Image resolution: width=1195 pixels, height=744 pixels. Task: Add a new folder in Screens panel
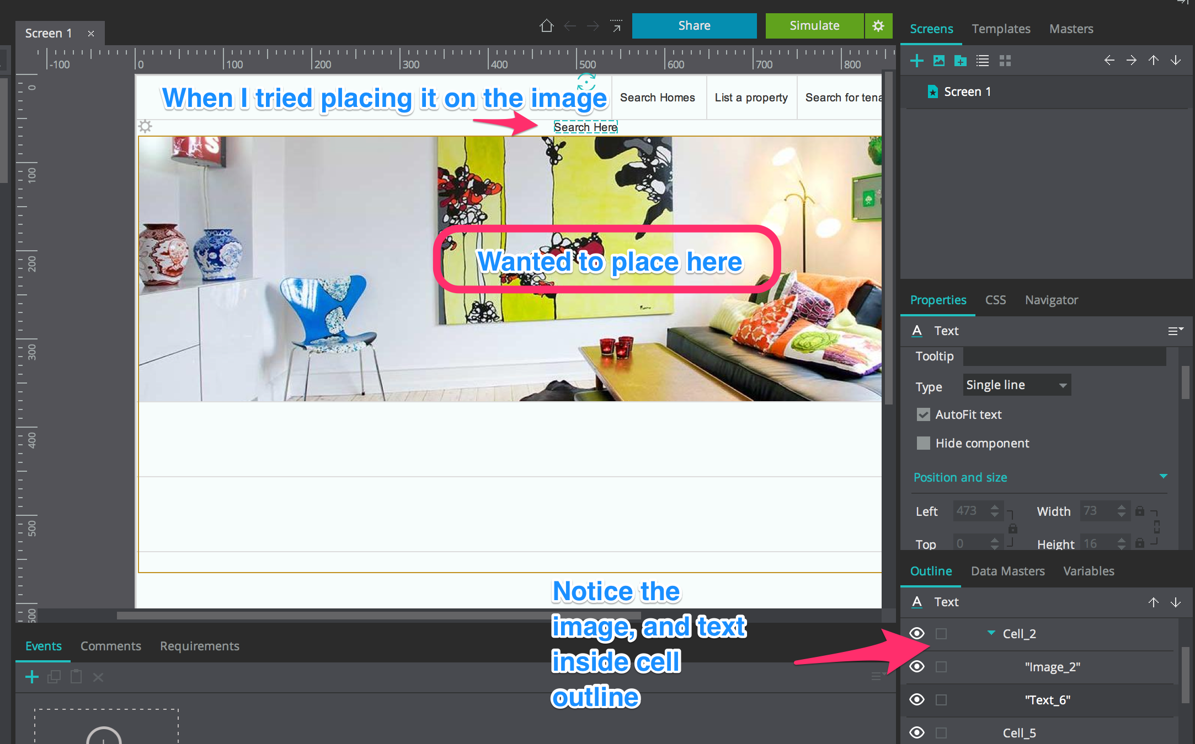pos(961,61)
